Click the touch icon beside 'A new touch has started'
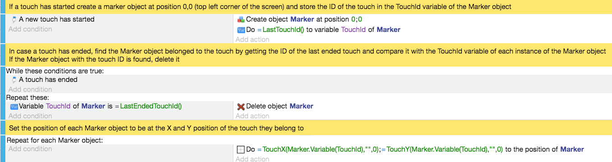The image size is (612, 162). pyautogui.click(x=14, y=20)
